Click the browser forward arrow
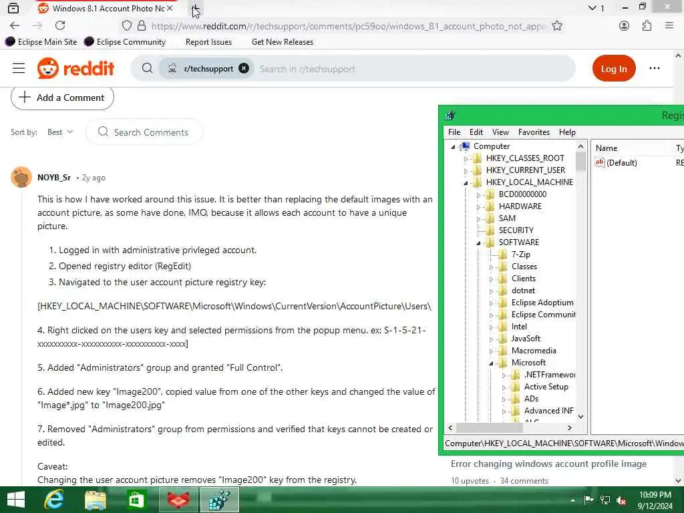Viewport: 684px width, 513px height. coord(37,26)
